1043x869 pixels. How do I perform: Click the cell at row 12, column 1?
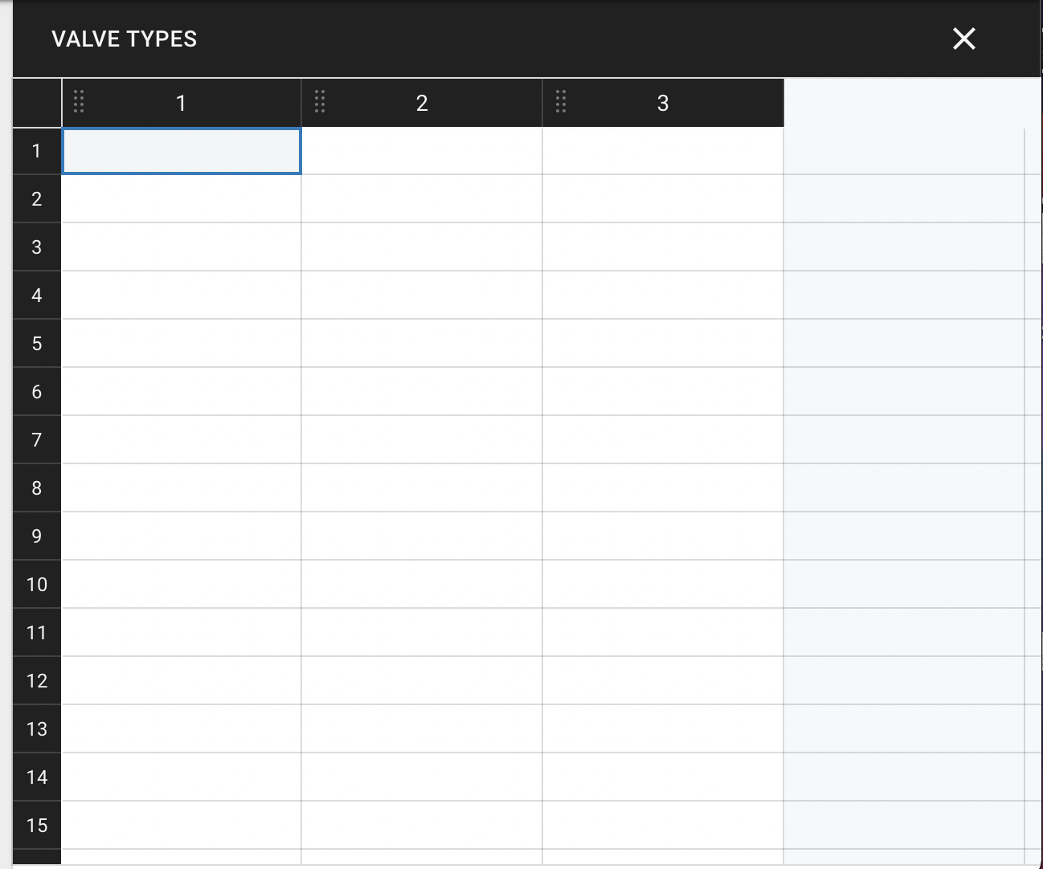tap(181, 680)
